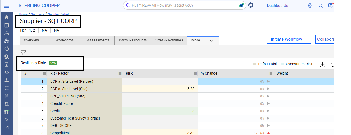The width and height of the screenshot is (351, 135).
Task: Click STERLING COOPER brand title
Action: [x=39, y=5]
